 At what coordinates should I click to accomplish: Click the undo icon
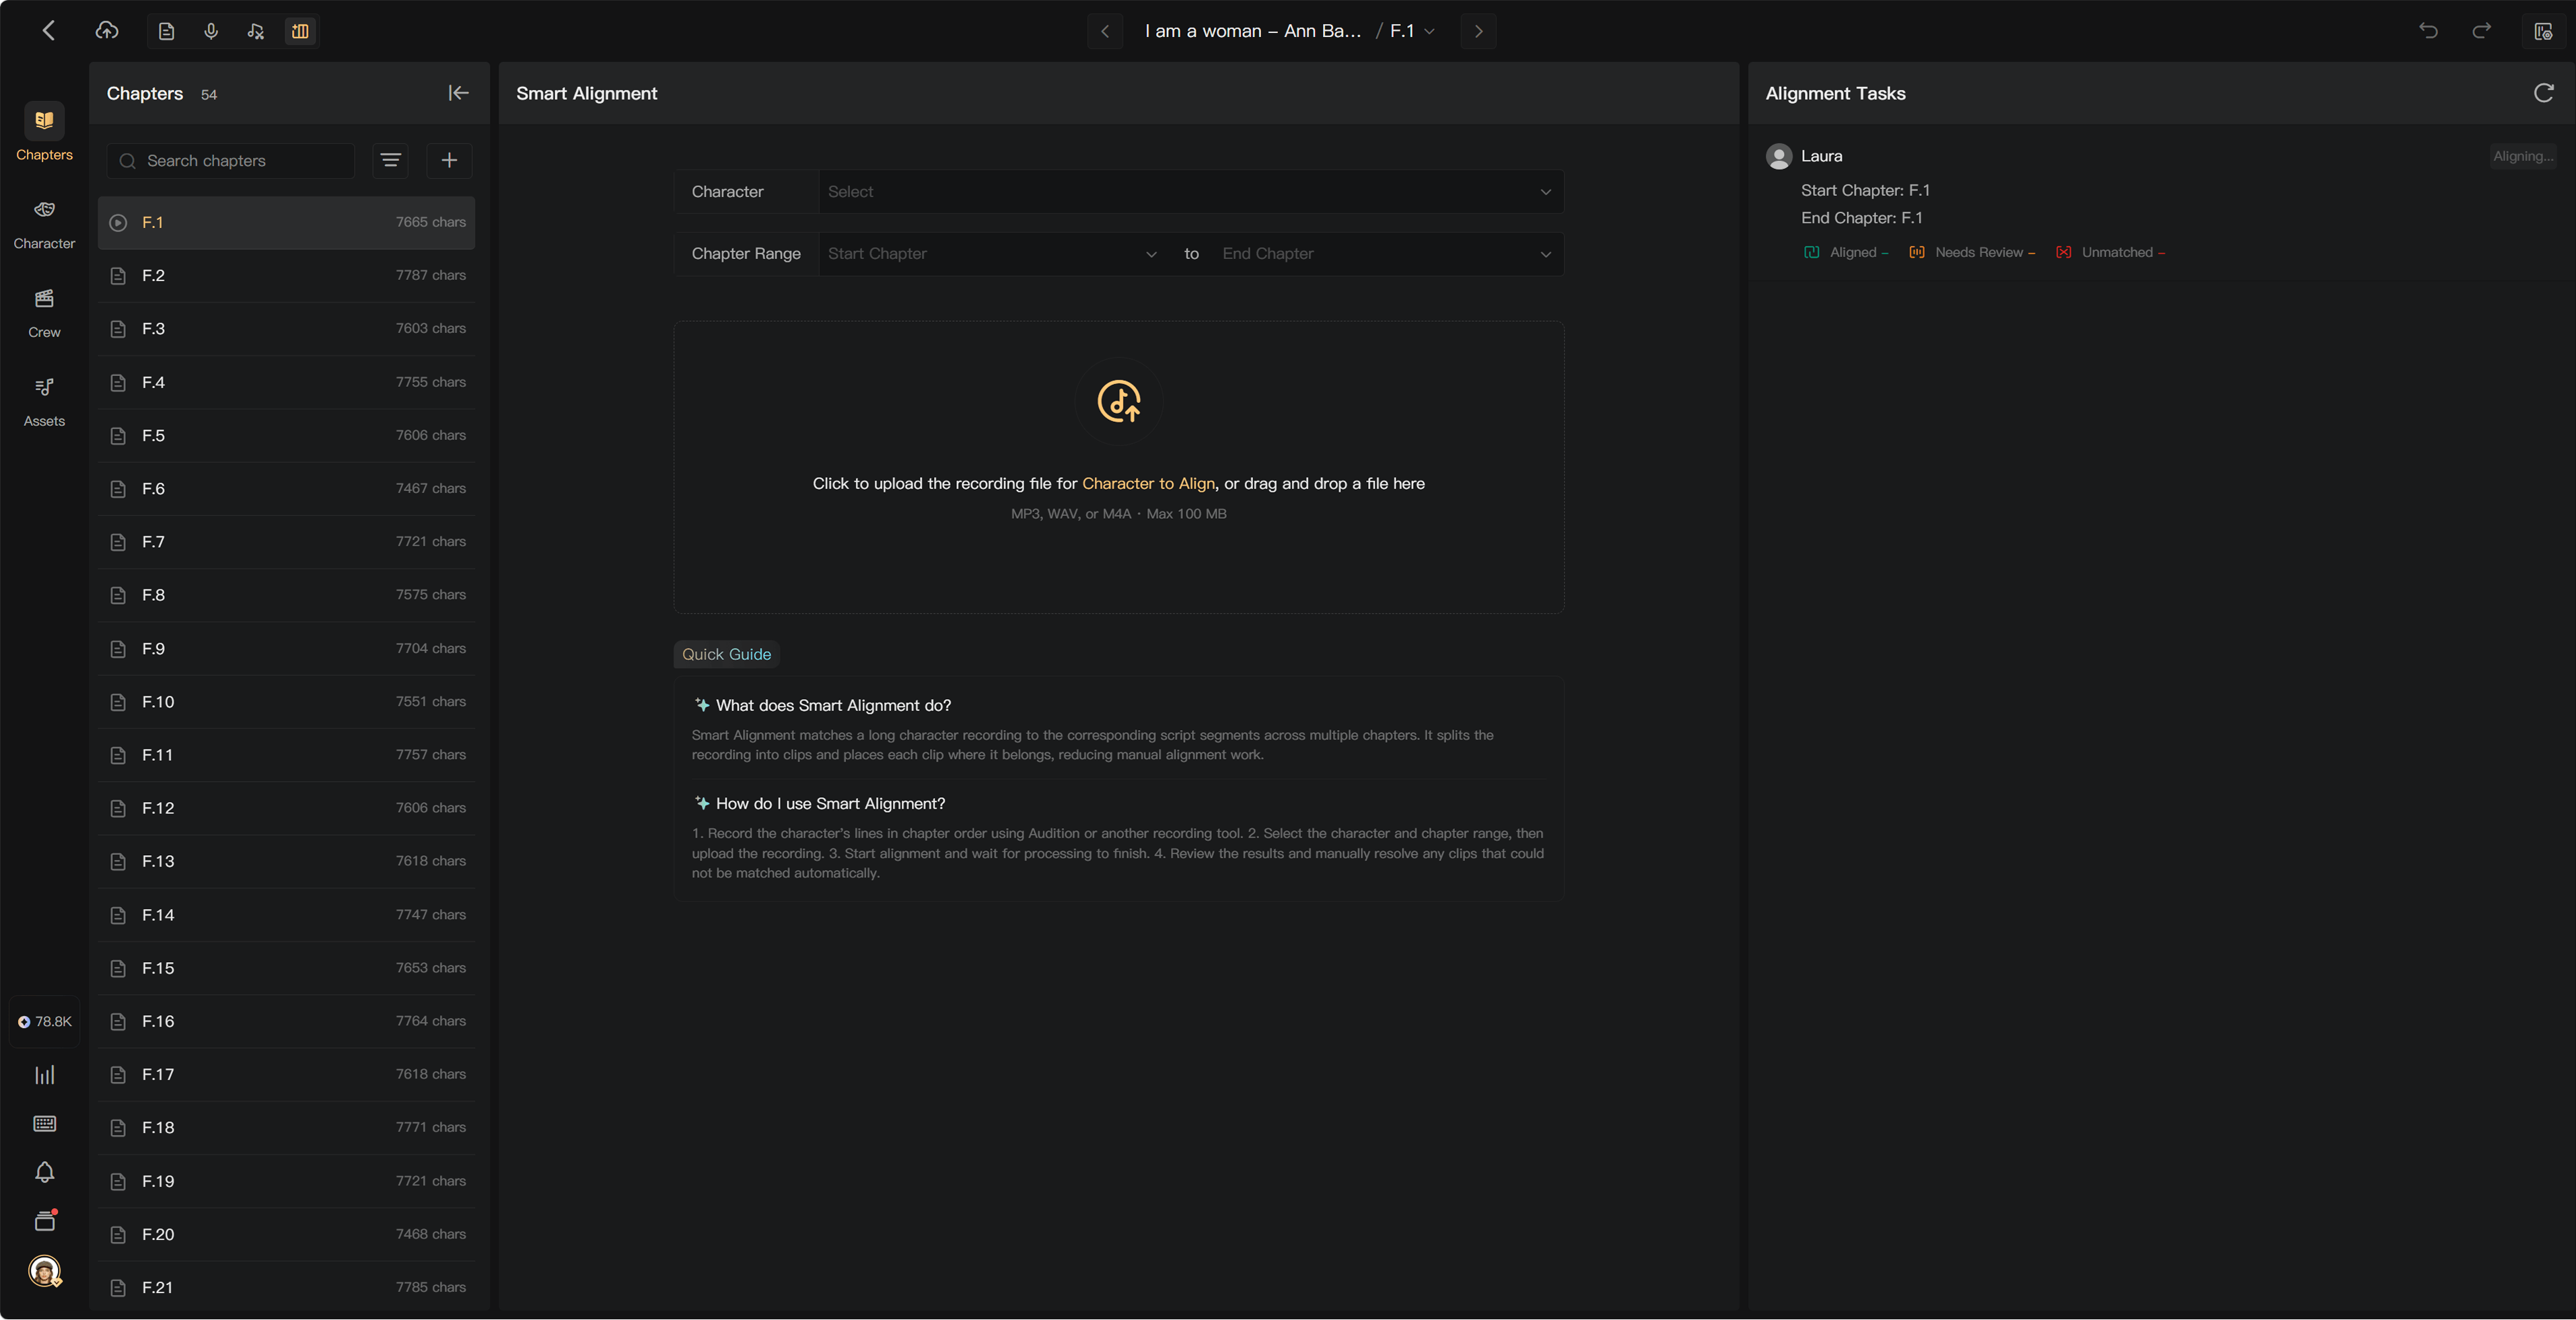click(2428, 31)
